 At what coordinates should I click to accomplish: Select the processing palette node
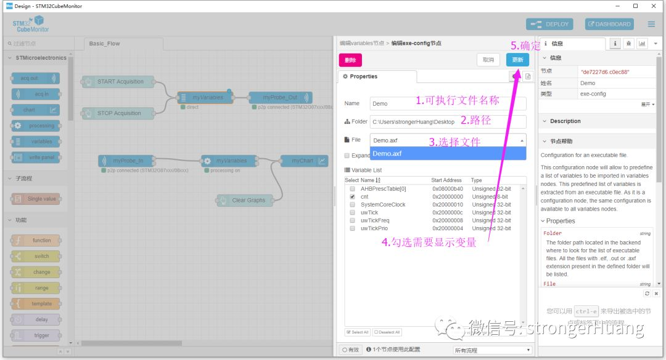point(35,126)
